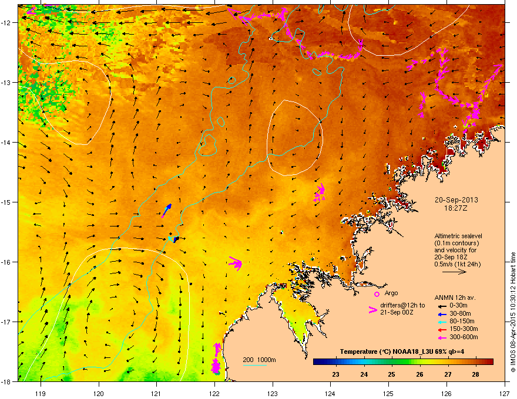
Task: Click the latitude axis label -12
Action: (x=6, y=23)
